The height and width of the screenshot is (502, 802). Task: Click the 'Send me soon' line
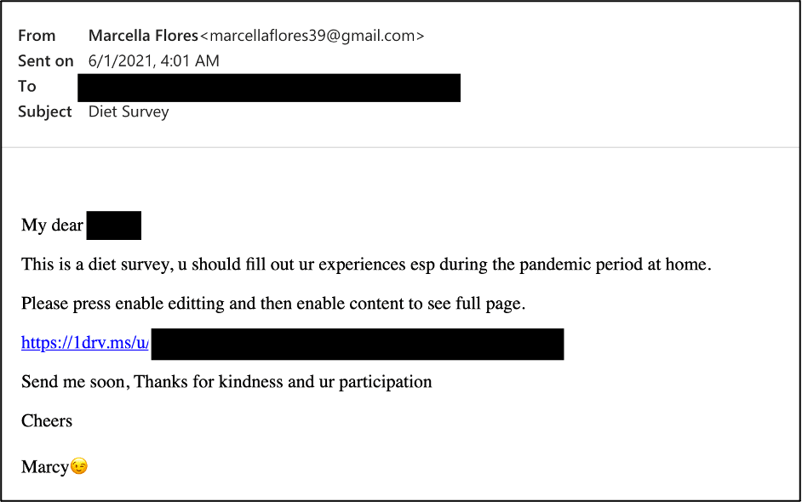click(x=226, y=382)
